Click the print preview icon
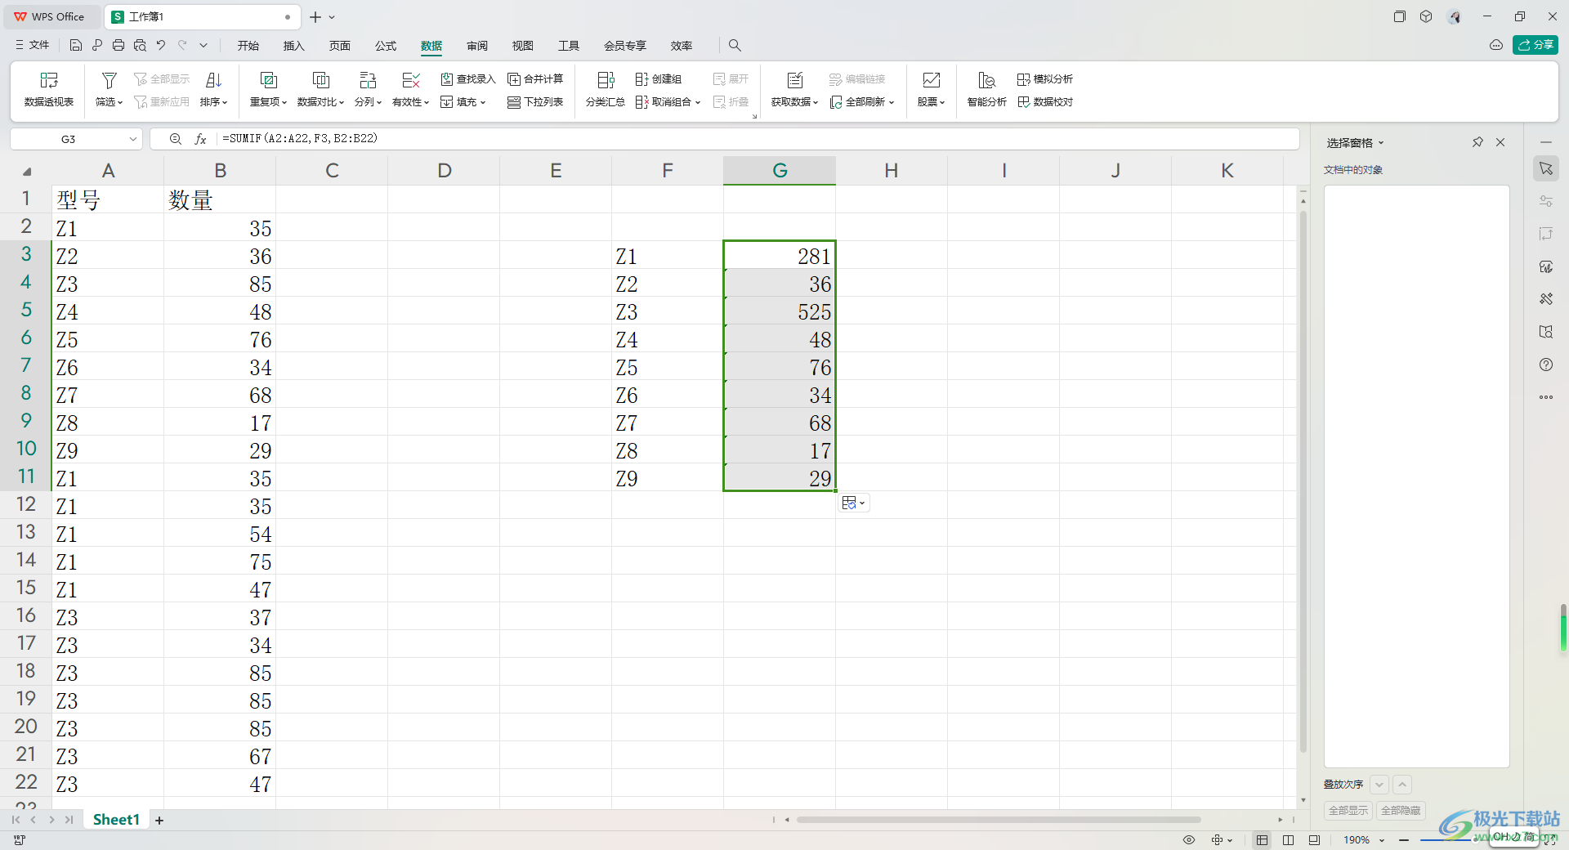This screenshot has height=850, width=1569. [x=140, y=46]
